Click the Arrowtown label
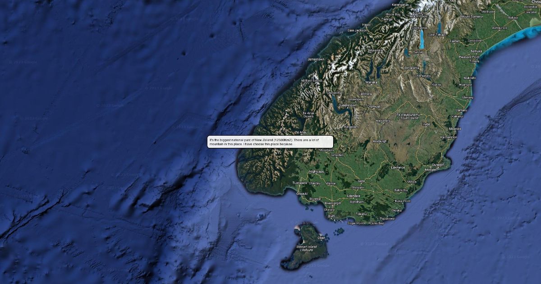541x284 pixels. (356, 99)
